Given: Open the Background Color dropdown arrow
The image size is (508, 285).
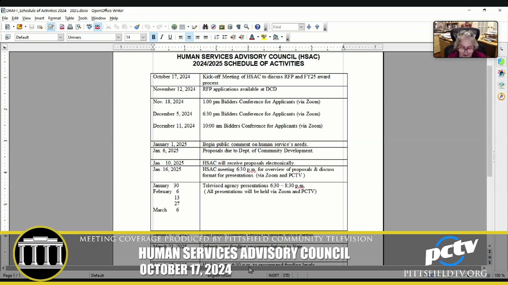Looking at the screenshot, I should coord(282,37).
